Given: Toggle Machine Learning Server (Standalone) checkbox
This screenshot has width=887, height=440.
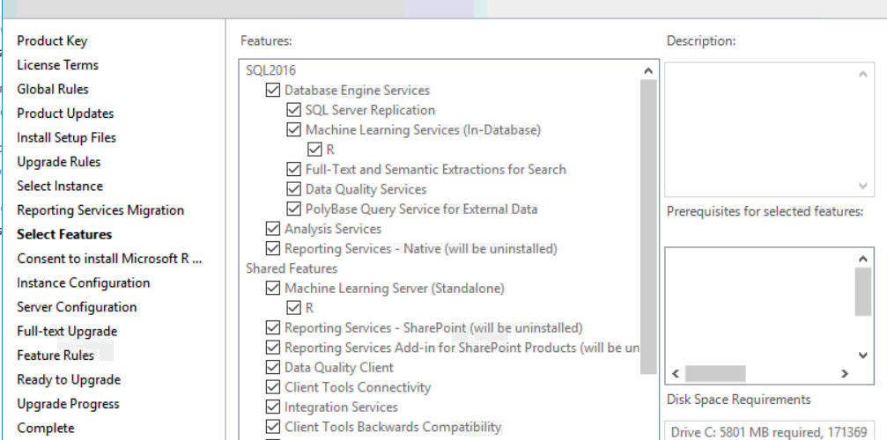Looking at the screenshot, I should pos(273,289).
